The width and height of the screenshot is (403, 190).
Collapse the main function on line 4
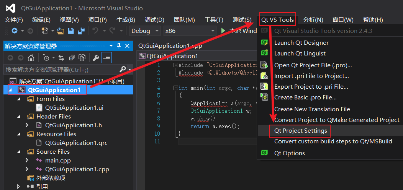pyautogui.click(x=175, y=88)
